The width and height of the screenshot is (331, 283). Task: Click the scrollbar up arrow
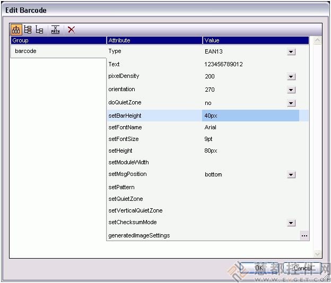(318, 40)
